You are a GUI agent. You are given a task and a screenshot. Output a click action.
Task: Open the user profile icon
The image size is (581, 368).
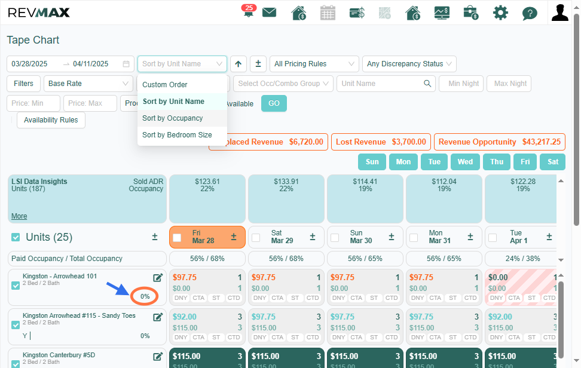tap(559, 13)
